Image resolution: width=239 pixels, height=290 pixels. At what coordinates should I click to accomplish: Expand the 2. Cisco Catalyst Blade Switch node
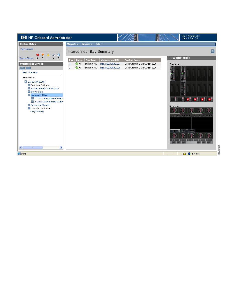pyautogui.click(x=32, y=101)
